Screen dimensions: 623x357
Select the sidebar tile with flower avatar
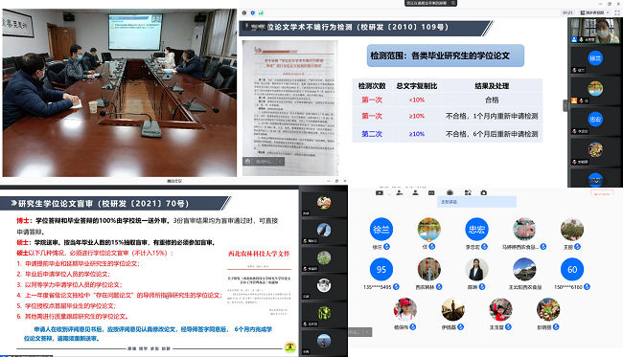(x=595, y=151)
